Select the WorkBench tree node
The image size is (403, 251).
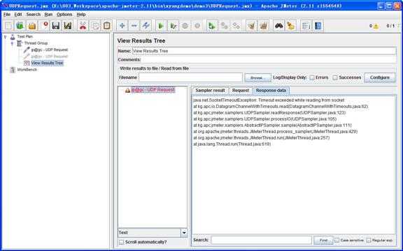click(27, 70)
